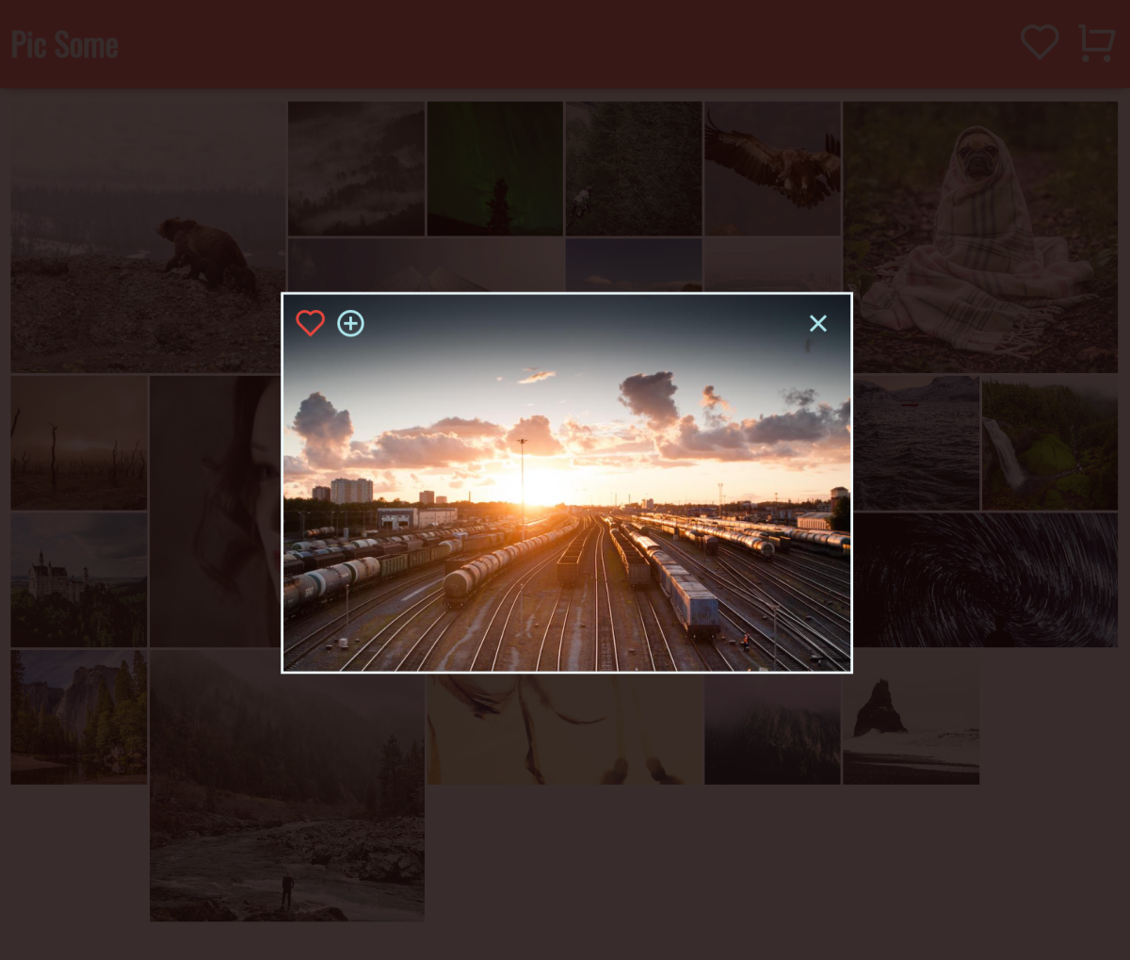Close the enlarged photo modal

817,324
